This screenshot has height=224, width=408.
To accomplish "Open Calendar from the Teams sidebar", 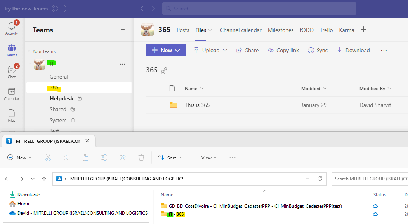I will 12,94.
